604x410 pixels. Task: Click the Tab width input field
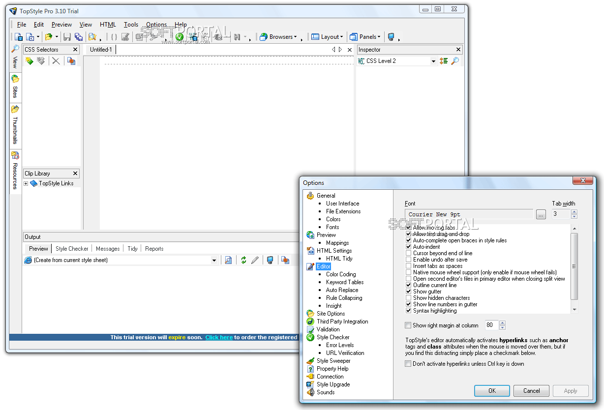point(561,214)
